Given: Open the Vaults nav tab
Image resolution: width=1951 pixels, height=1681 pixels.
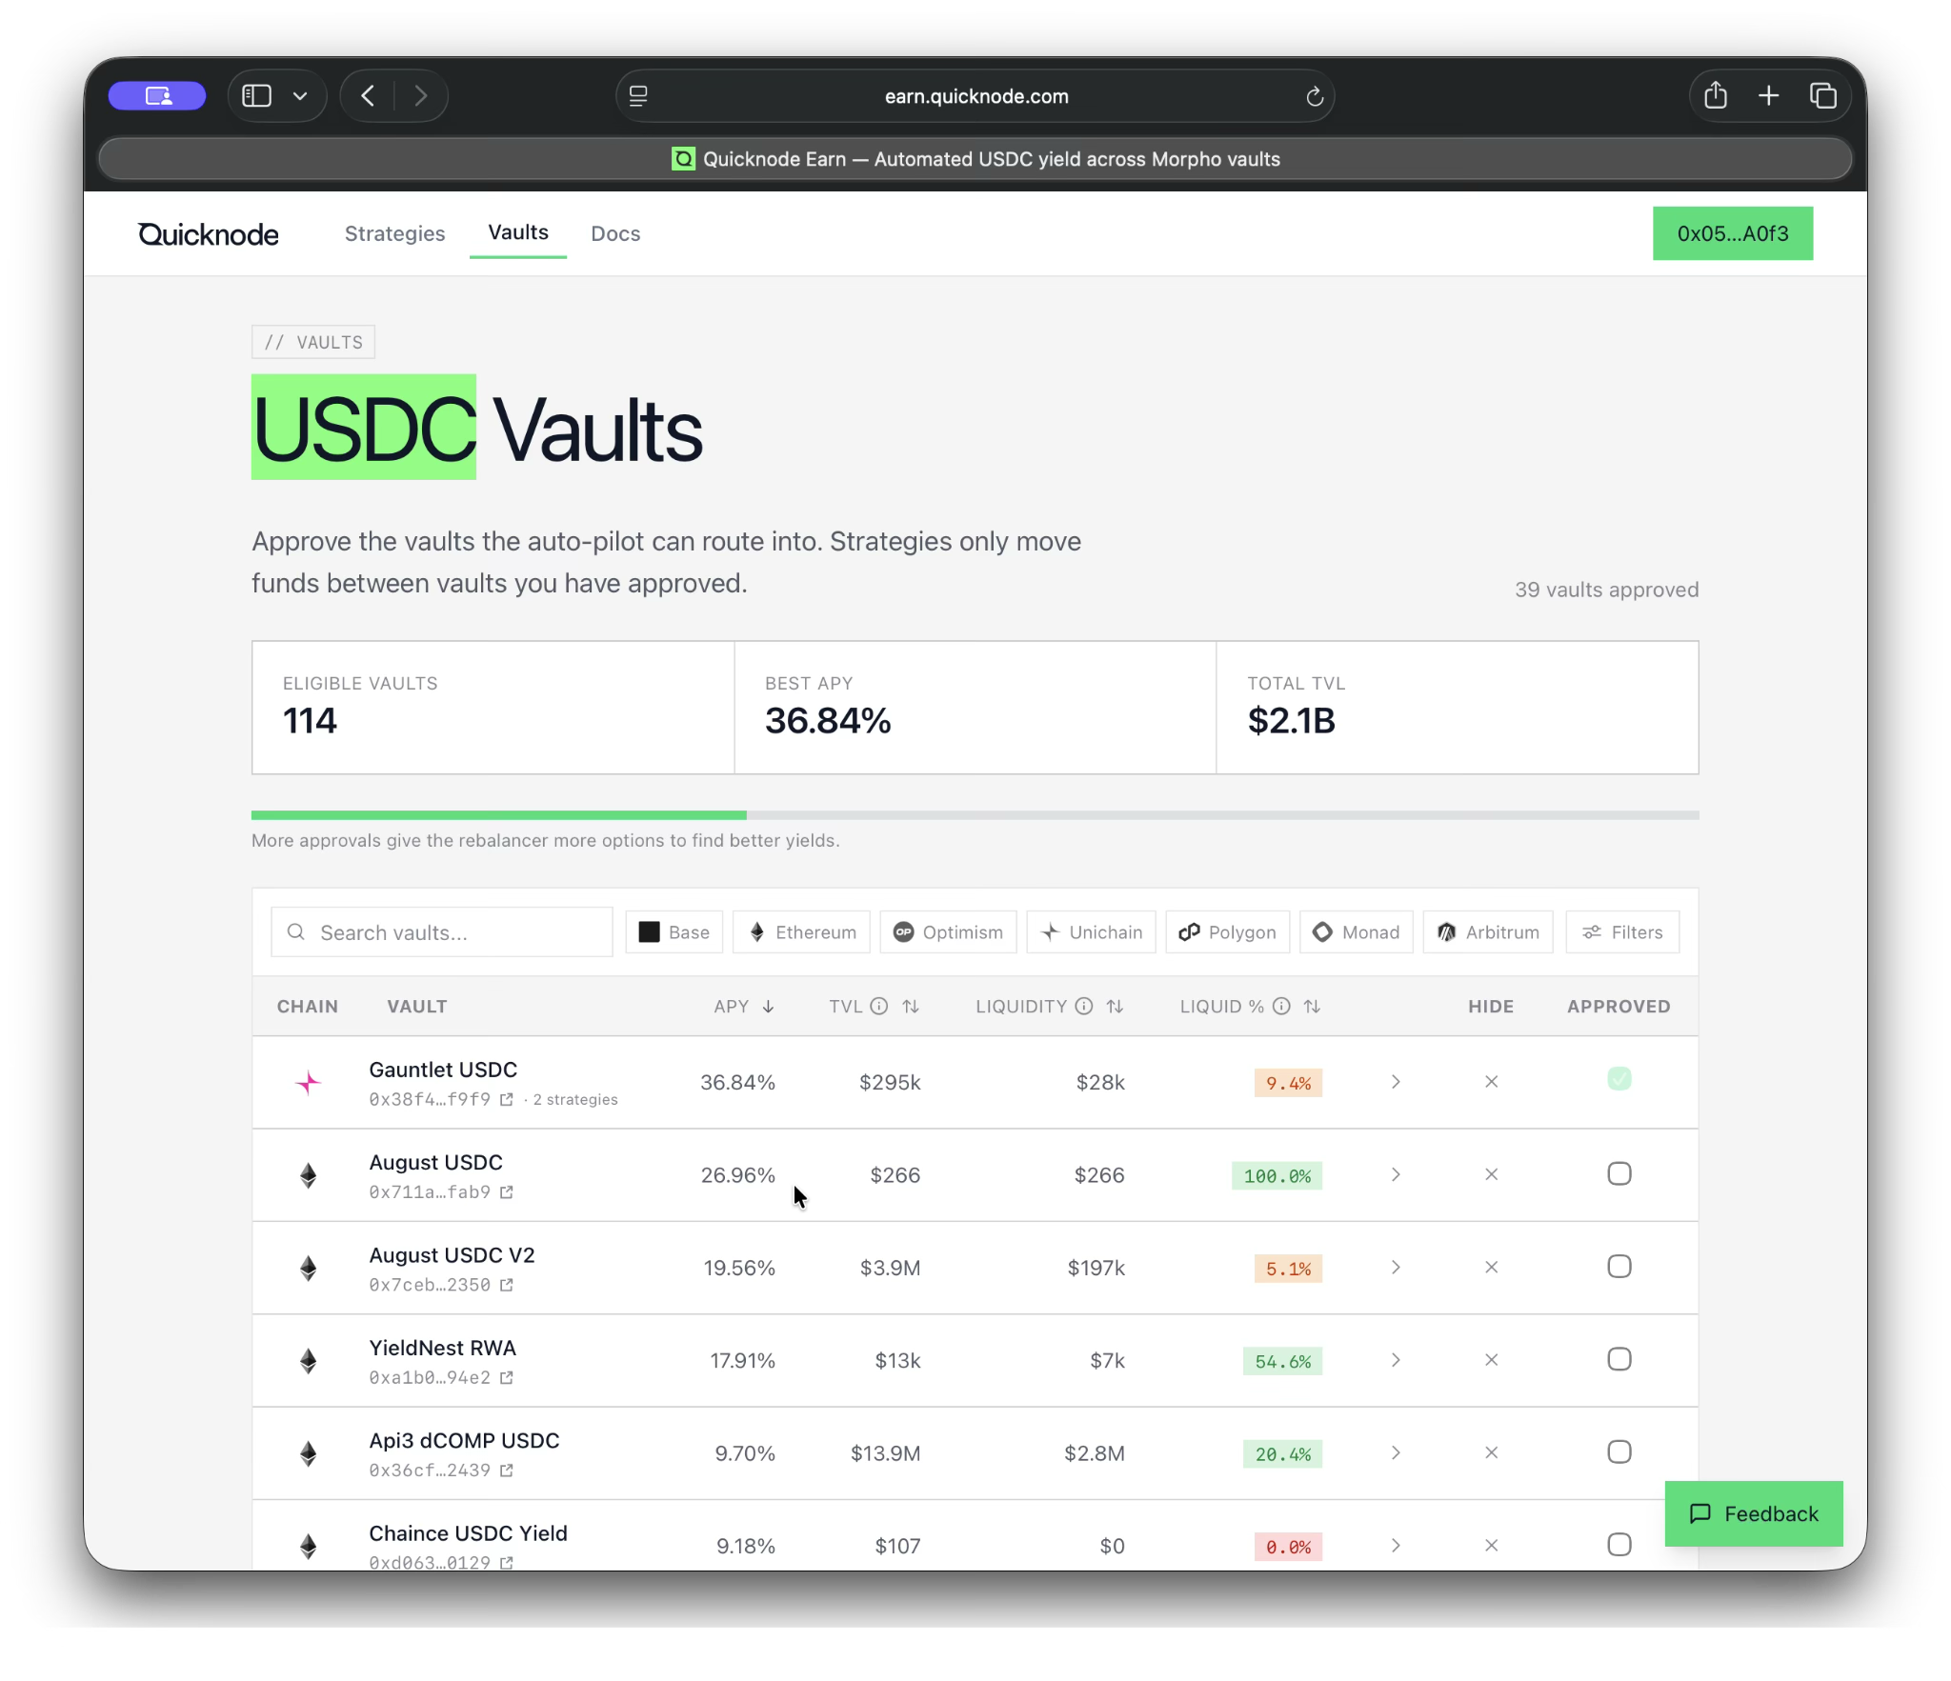Looking at the screenshot, I should click(x=518, y=232).
